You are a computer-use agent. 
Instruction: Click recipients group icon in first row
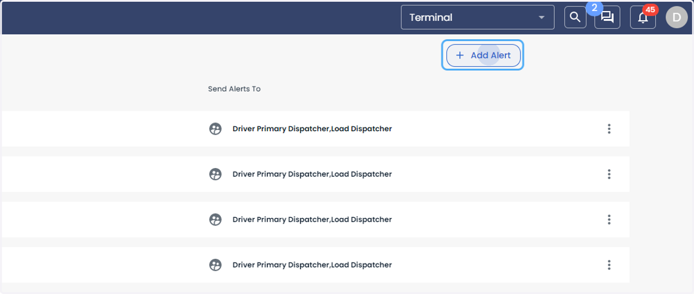coord(215,129)
